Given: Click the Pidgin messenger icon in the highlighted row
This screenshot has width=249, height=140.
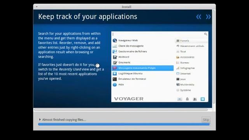Looking at the screenshot, I should [x=115, y=68].
